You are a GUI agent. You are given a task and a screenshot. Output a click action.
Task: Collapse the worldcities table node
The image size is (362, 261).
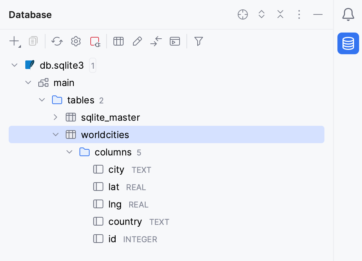[56, 134]
